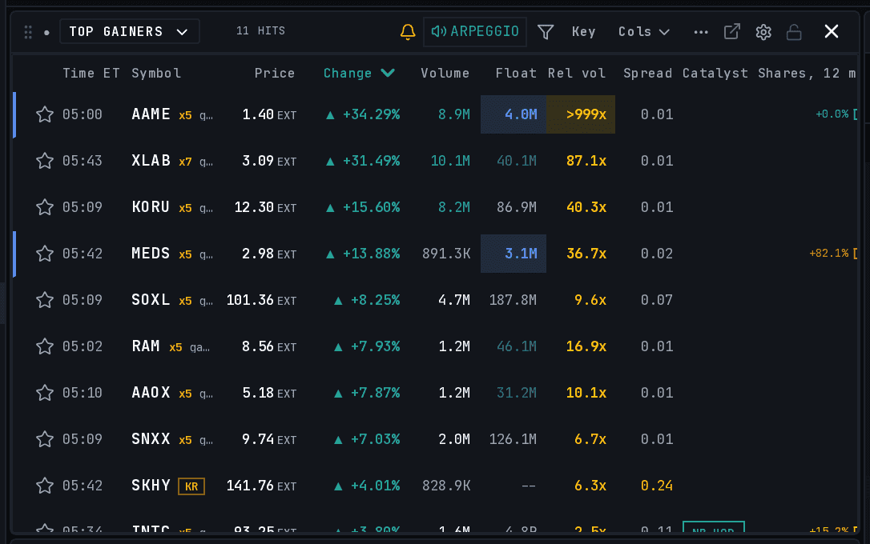Click the 10.1M volume of XLAB

pyautogui.click(x=450, y=161)
